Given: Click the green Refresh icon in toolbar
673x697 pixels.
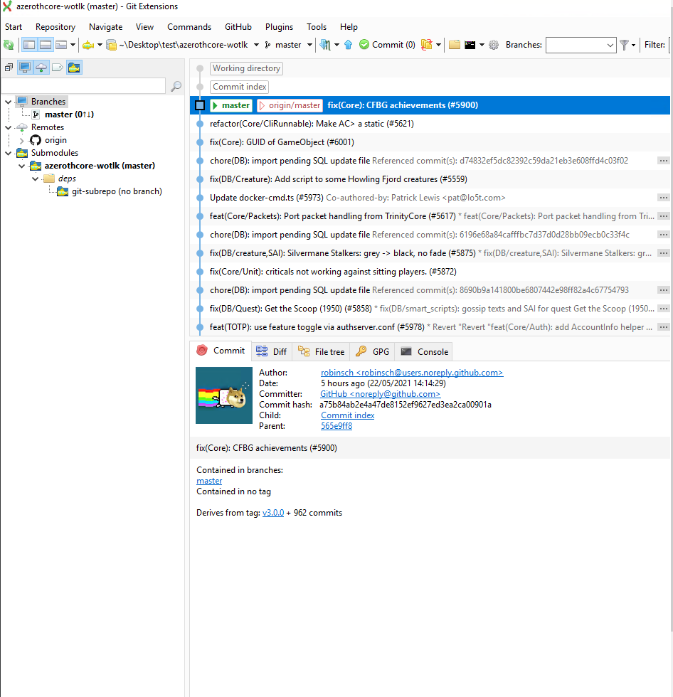Looking at the screenshot, I should click(9, 44).
